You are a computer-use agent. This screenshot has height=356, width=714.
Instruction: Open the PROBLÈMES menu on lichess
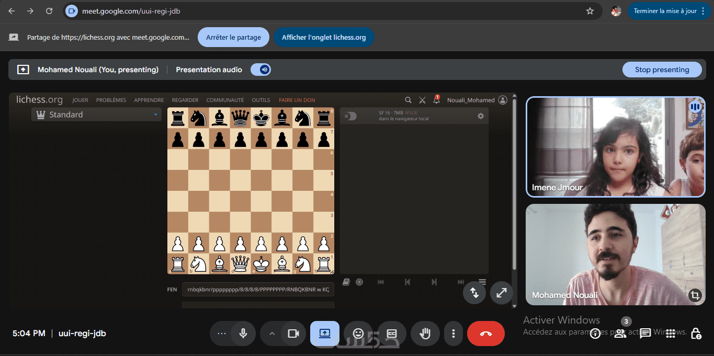(x=111, y=100)
